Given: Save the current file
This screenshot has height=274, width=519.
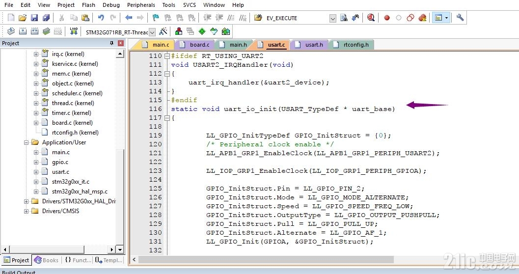Looking at the screenshot, I should tap(34, 18).
